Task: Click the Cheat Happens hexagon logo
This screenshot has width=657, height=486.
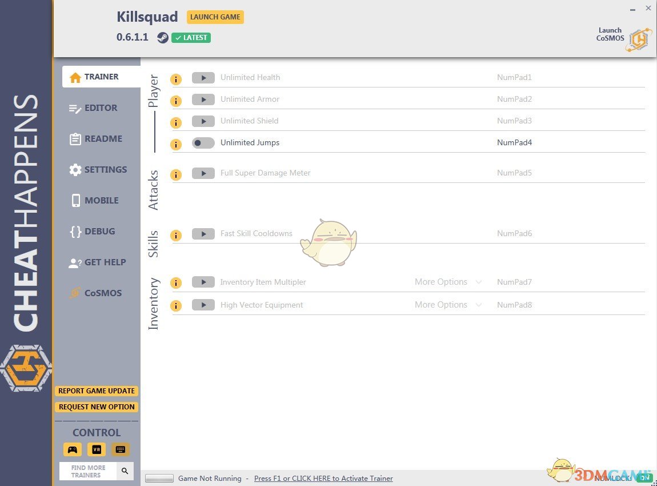Action: (26, 368)
